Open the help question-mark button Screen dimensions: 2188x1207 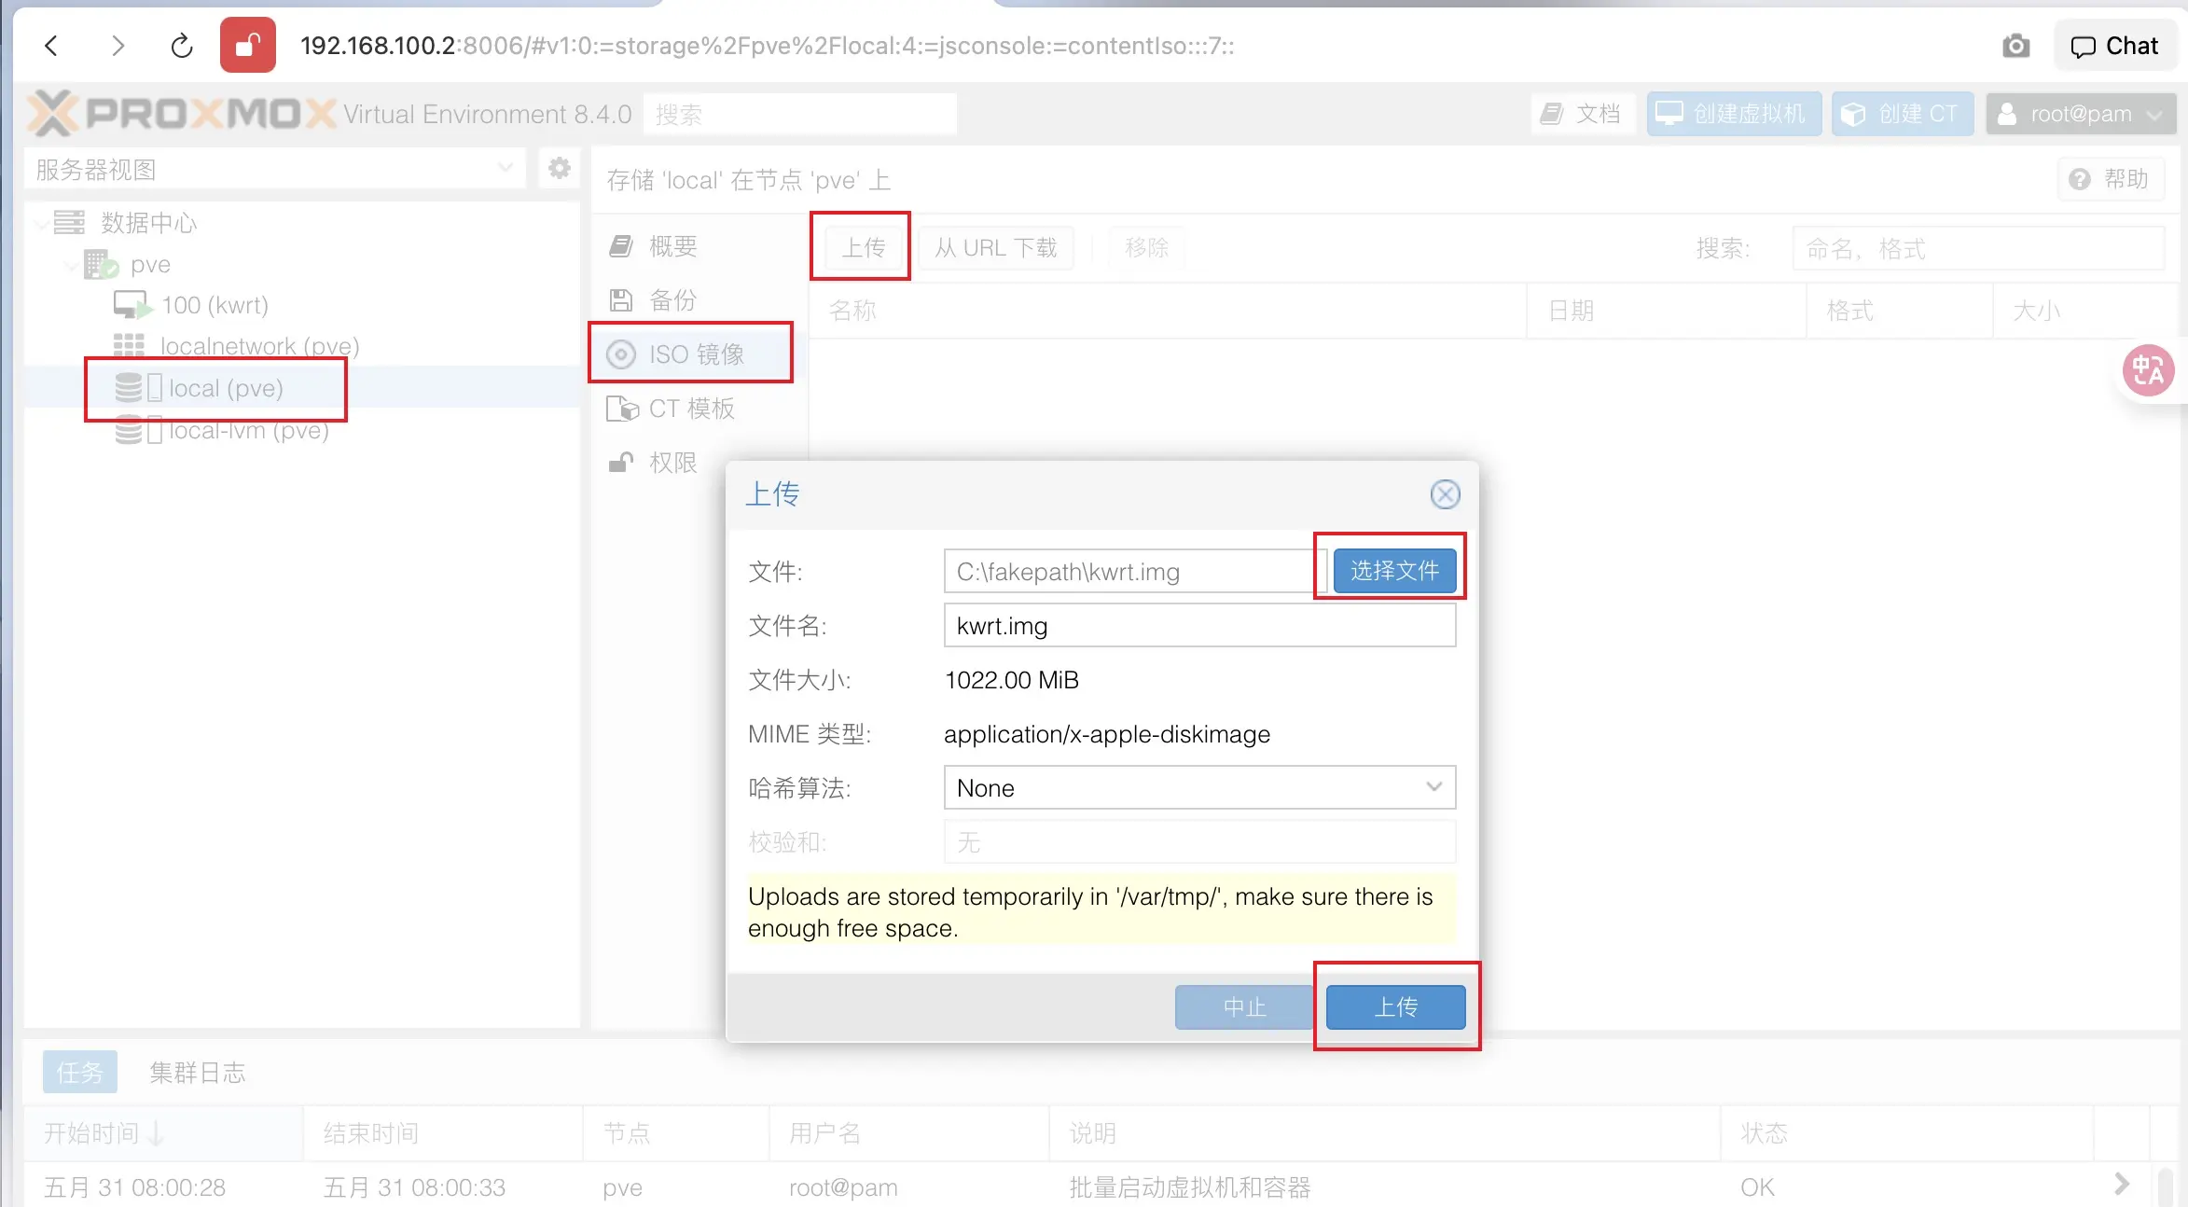click(x=2110, y=179)
